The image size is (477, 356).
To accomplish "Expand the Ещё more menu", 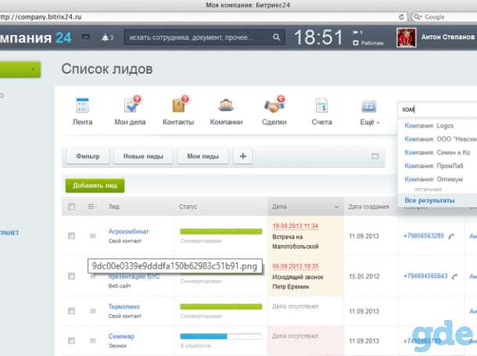I will pos(369,122).
